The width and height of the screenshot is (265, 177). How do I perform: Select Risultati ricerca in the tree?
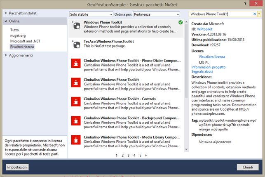22,47
